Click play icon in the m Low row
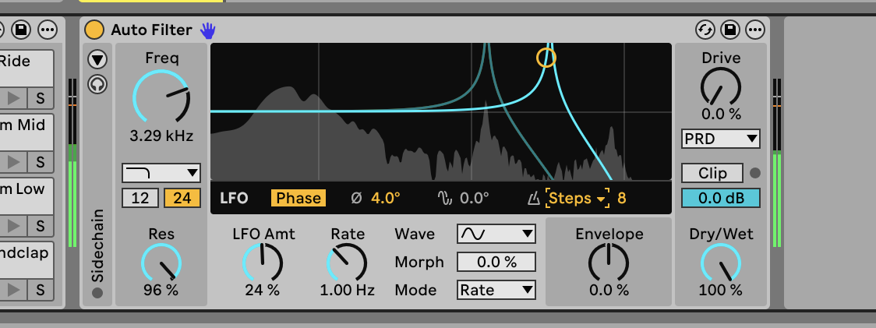Viewport: 876px width, 328px height. (12, 226)
